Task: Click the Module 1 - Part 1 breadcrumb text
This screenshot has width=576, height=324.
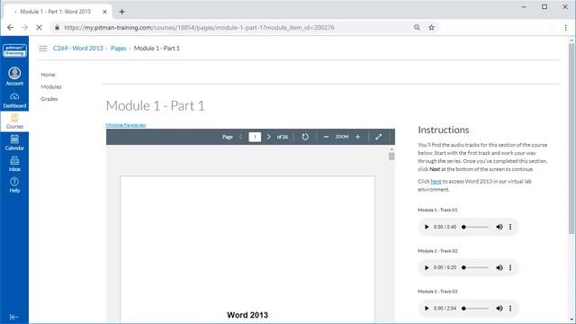Action: [157, 48]
